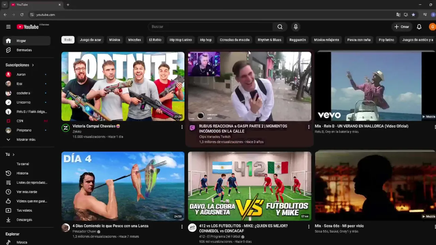Image resolution: width=436 pixels, height=245 pixels.
Task: Open the notifications bell
Action: click(x=419, y=27)
